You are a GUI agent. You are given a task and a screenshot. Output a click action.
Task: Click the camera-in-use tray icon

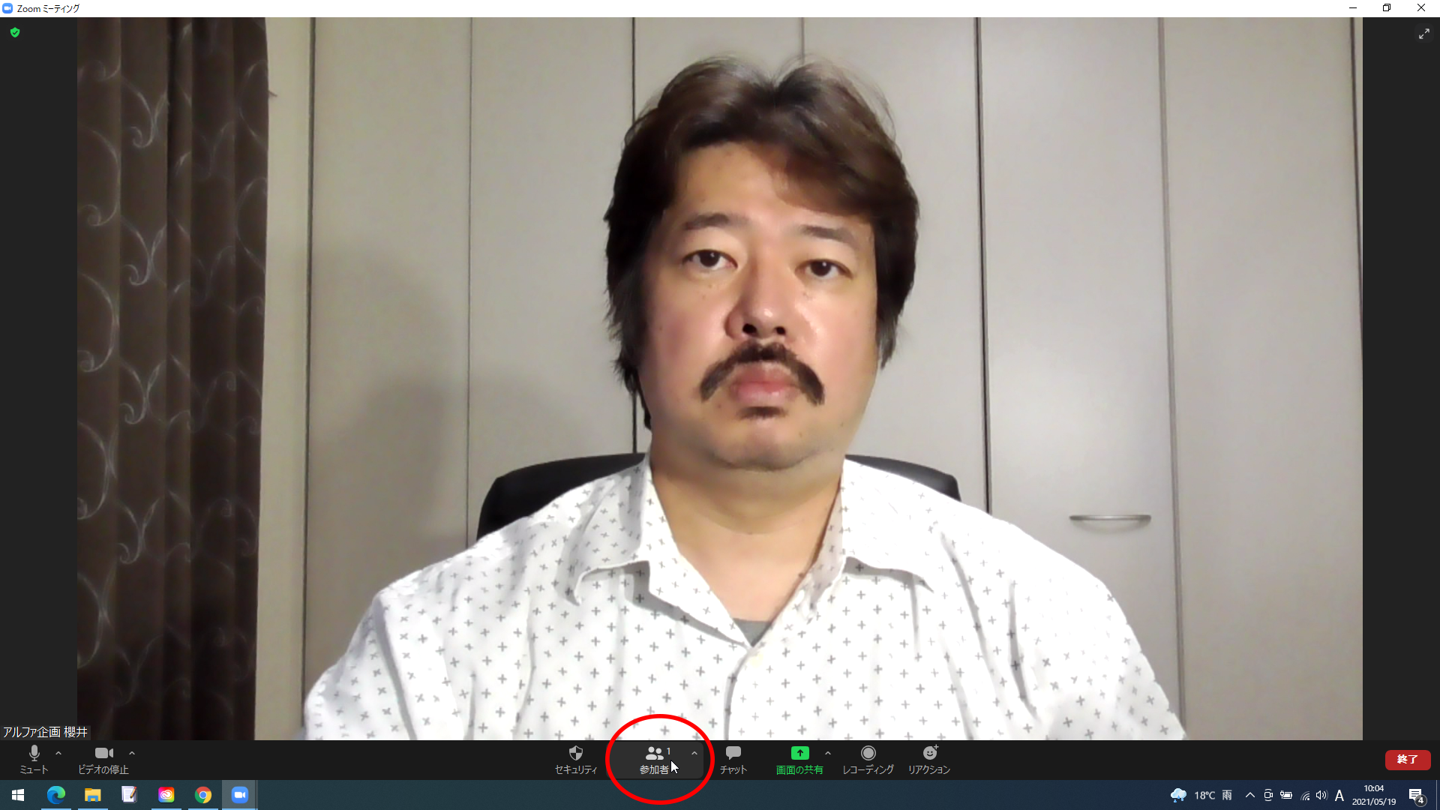[x=1268, y=795]
